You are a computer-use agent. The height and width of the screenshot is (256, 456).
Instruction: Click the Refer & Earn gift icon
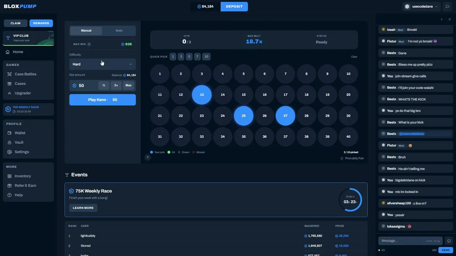[10, 186]
